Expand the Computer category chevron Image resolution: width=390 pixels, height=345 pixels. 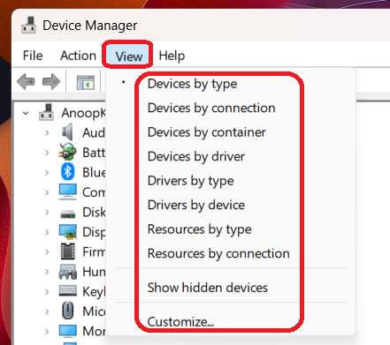(x=47, y=192)
